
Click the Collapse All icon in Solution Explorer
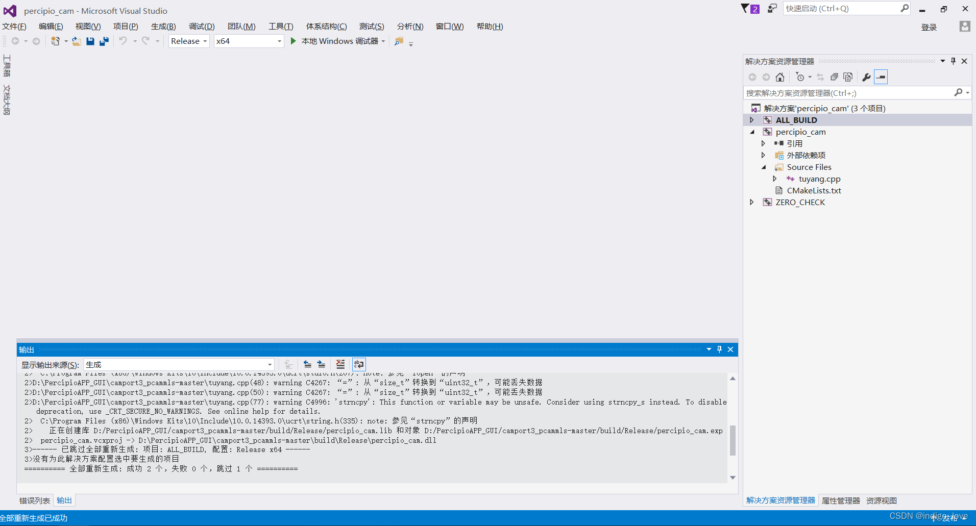(x=834, y=77)
